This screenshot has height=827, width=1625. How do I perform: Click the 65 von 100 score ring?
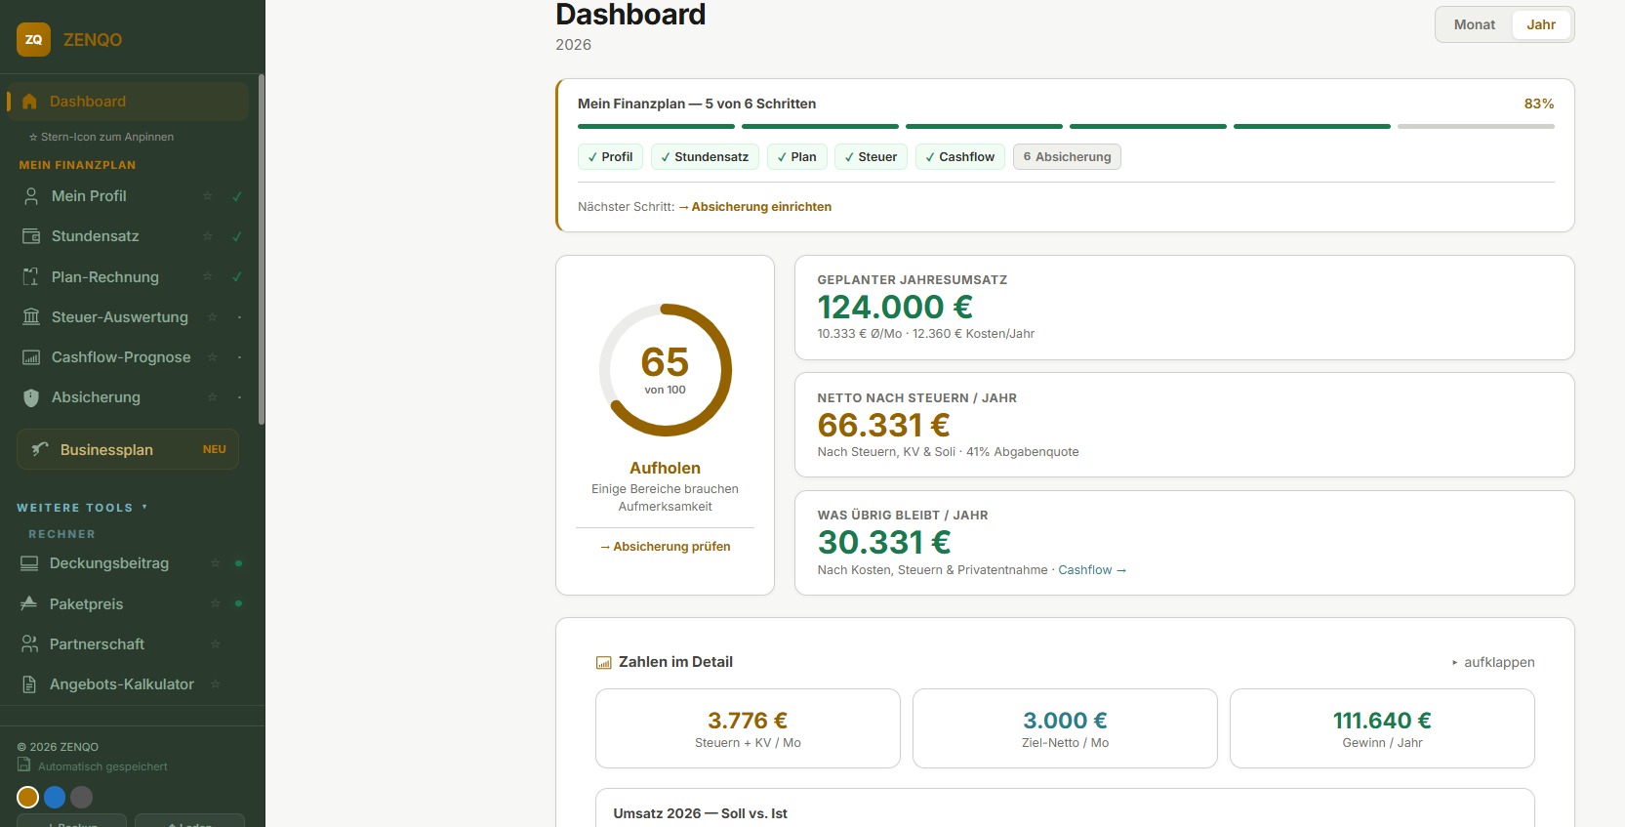point(665,370)
